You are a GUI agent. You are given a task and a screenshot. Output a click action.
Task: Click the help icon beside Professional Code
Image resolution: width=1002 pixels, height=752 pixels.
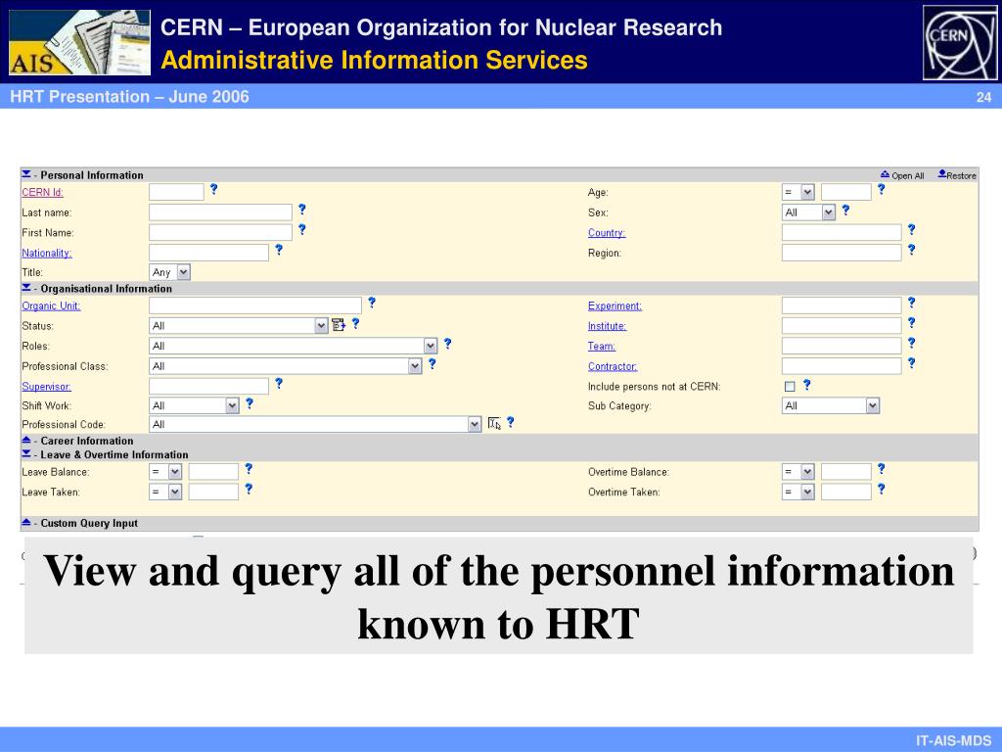511,422
